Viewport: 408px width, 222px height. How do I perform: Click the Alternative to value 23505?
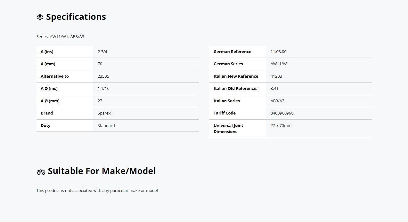pyautogui.click(x=103, y=76)
